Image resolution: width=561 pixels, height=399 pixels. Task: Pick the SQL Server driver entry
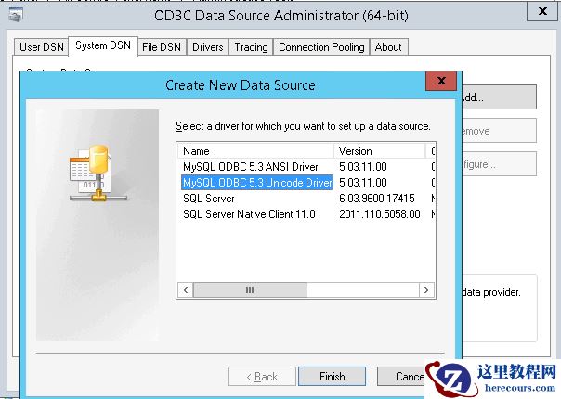[x=209, y=199]
